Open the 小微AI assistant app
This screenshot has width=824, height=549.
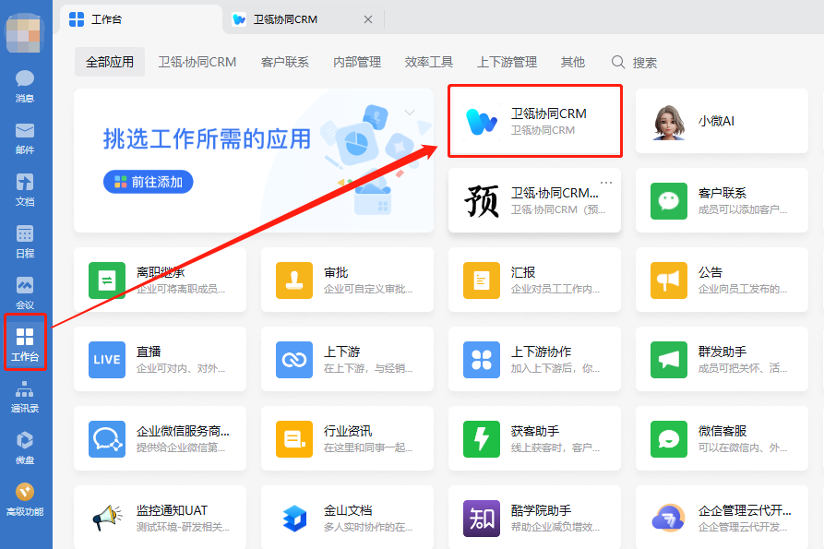tap(722, 121)
